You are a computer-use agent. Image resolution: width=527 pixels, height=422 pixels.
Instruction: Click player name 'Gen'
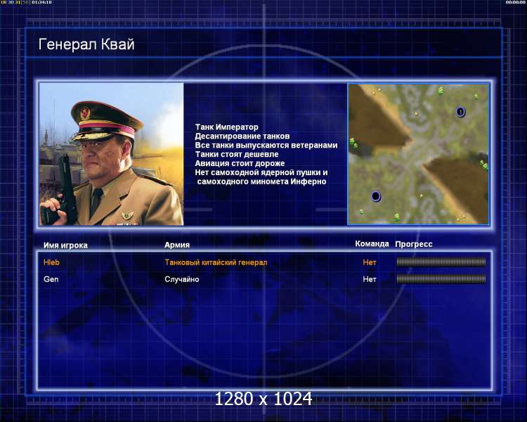[51, 279]
